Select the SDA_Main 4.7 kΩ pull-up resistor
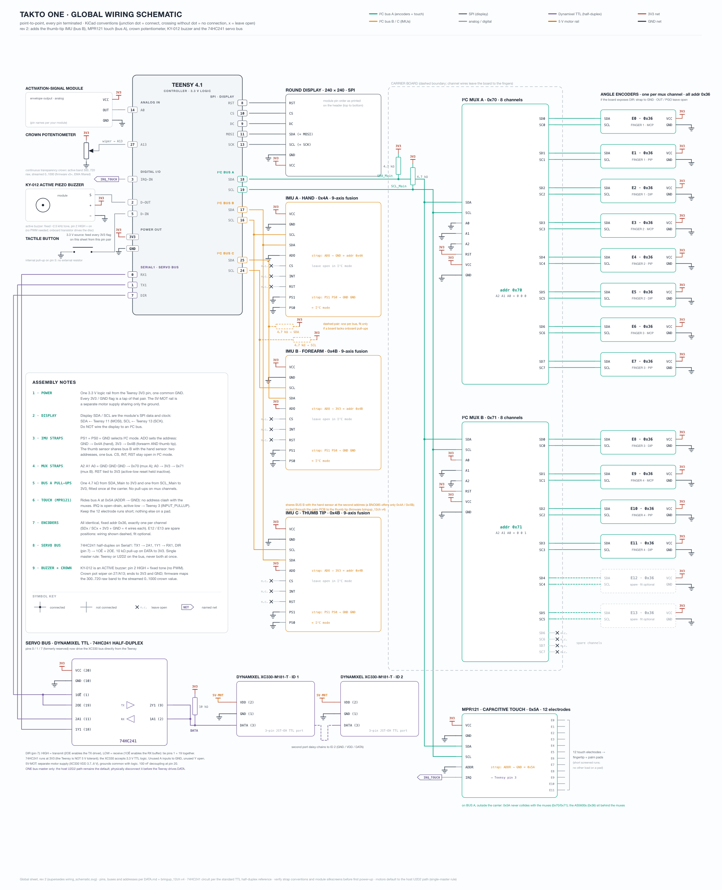Screen dimensions: 722x890 [398, 165]
